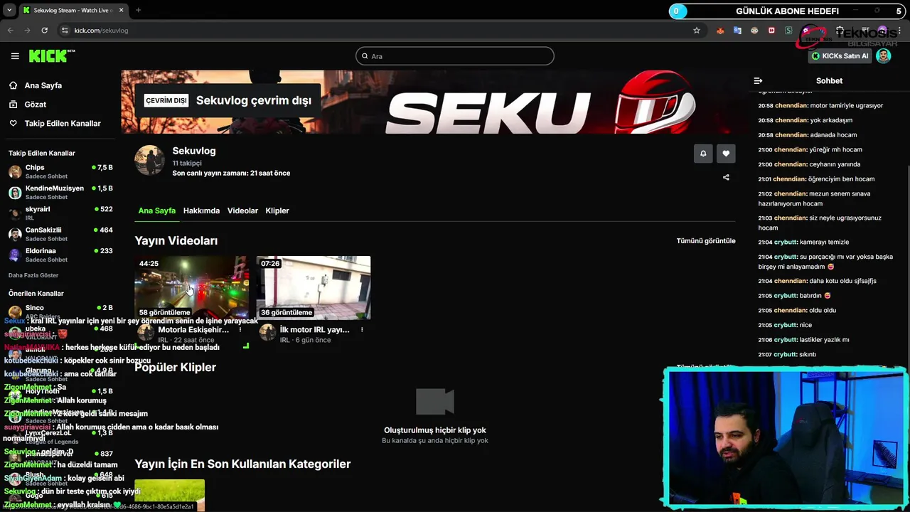Go back to the previous page
This screenshot has width=910, height=512.
pos(10,31)
